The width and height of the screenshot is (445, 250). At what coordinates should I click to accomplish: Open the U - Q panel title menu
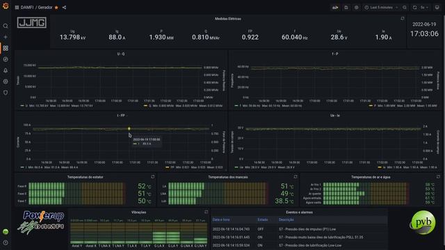121,54
